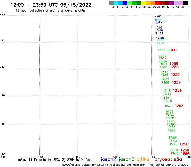Click the 17.16 wave height value

[164, 72]
